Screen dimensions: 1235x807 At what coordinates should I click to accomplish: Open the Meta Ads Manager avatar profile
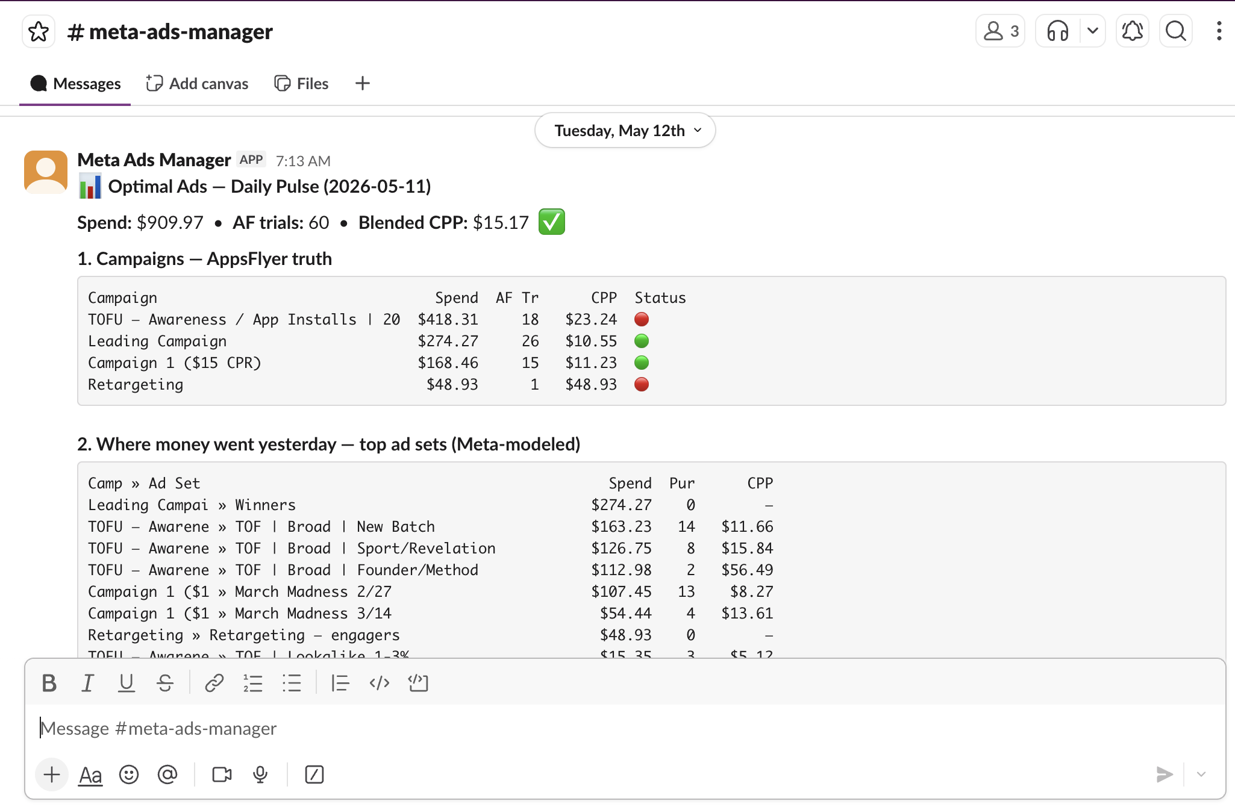[x=46, y=172]
